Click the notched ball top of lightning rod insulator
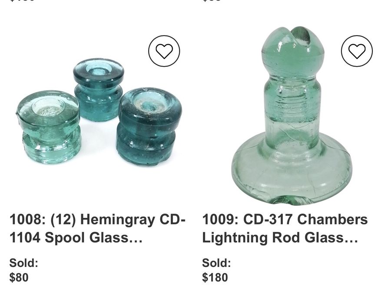The image size is (391, 303). [x=293, y=51]
